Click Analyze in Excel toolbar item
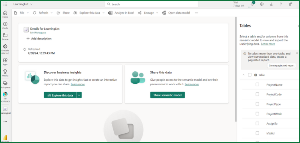Screen dimensions: 300x143 (121, 13)
